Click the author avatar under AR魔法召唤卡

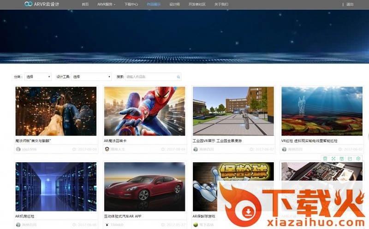(107, 149)
